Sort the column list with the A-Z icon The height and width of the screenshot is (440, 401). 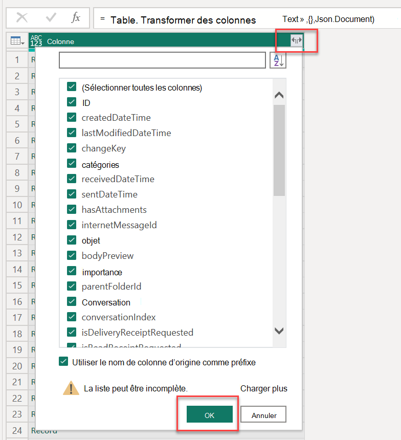point(278,60)
